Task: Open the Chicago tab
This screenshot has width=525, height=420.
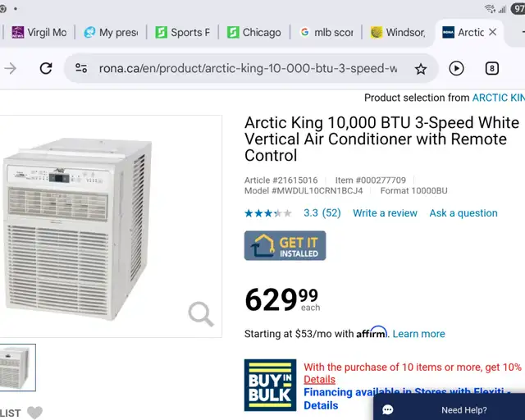Action: coord(254,33)
